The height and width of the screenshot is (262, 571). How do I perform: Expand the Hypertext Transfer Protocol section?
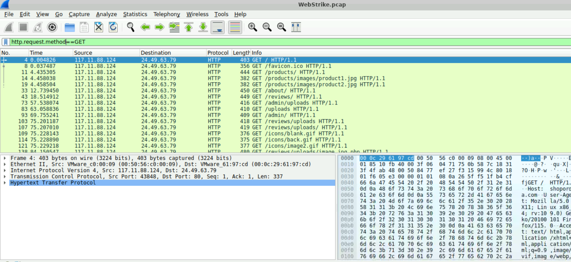[x=5, y=183]
